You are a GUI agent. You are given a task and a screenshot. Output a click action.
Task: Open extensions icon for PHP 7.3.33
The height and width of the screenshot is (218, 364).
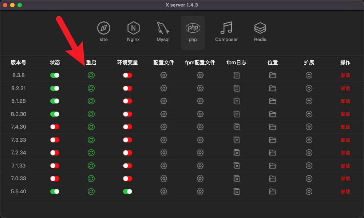click(x=309, y=140)
